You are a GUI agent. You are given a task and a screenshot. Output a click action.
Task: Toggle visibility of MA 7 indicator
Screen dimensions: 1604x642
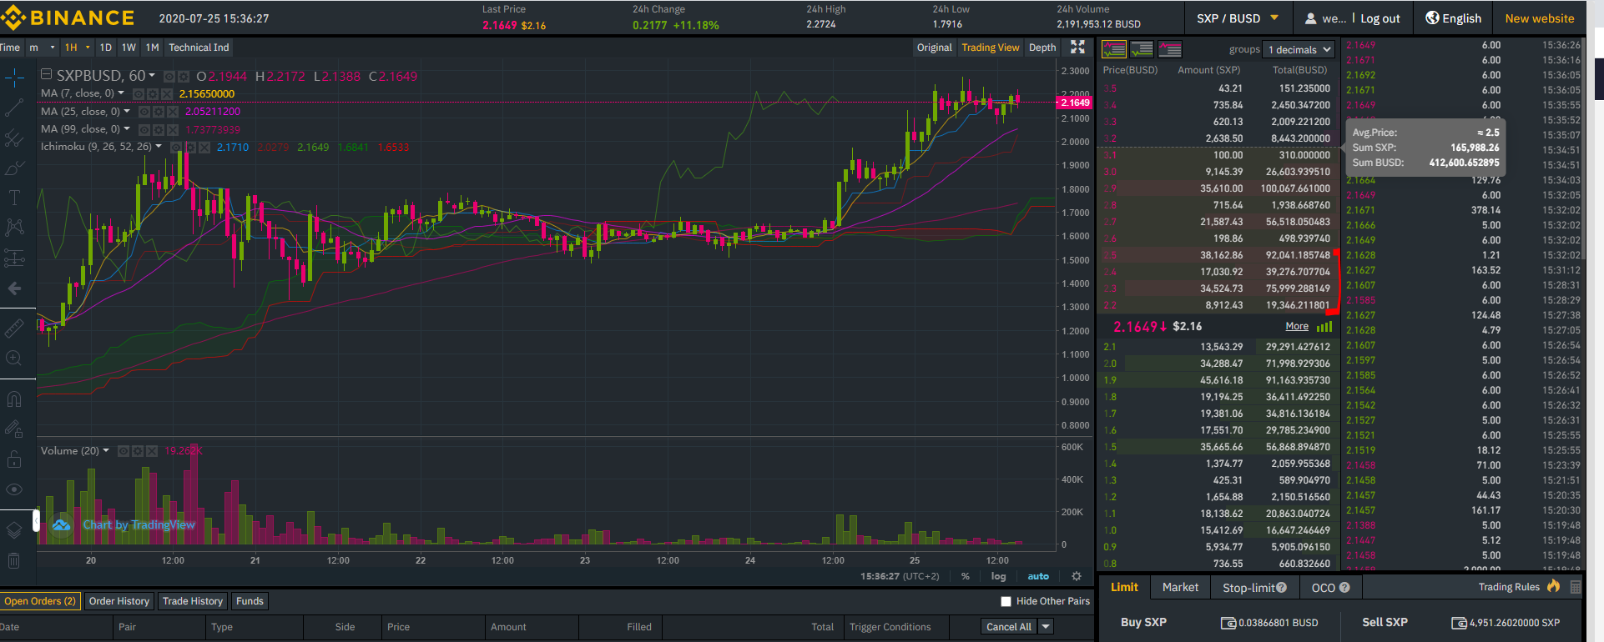tap(139, 93)
